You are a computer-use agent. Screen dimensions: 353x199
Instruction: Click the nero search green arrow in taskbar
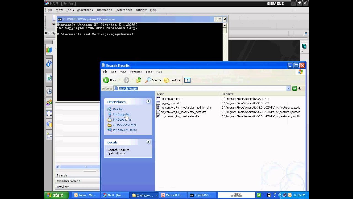[259, 195]
